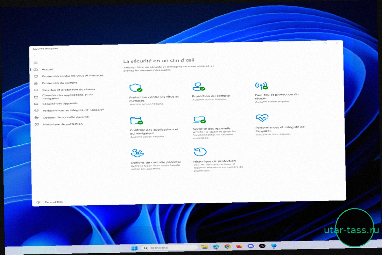Open the Protection du compte person tile icon
Viewport: 382px width, 255px height.
click(x=199, y=86)
